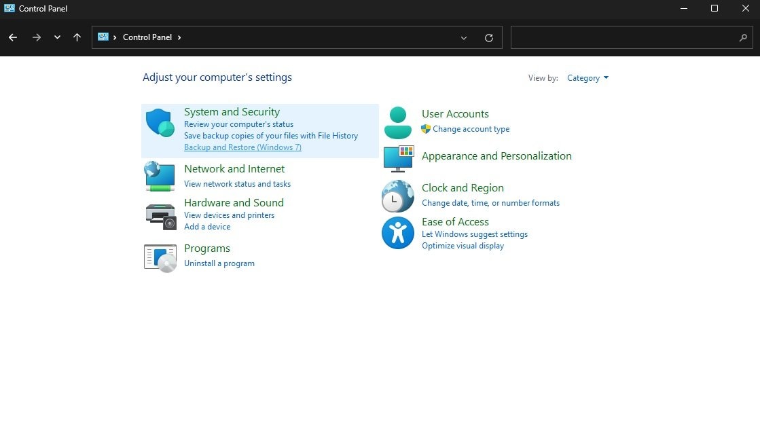Go up one folder level

(x=77, y=38)
